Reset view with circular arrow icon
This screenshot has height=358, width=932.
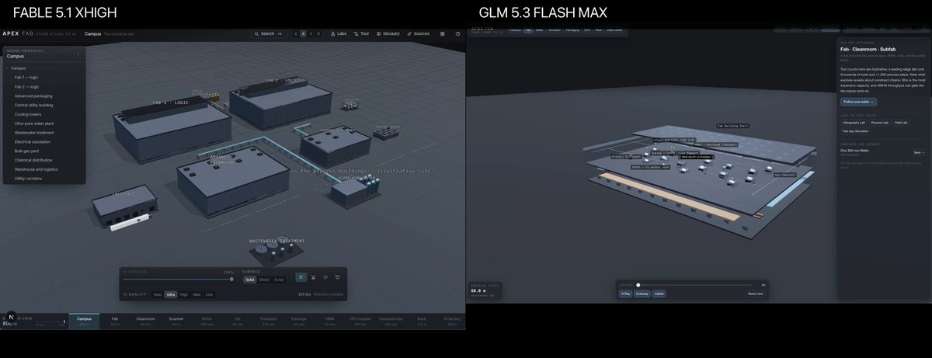(x=337, y=277)
